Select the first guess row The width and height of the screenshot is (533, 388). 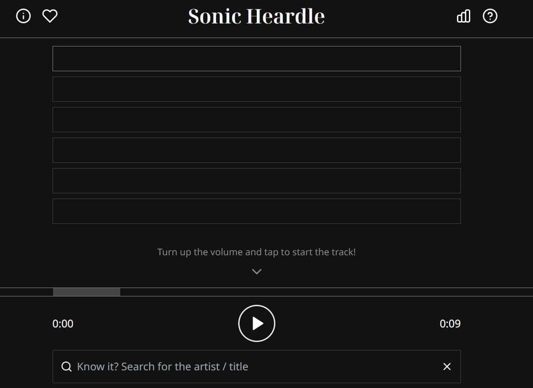tap(256, 58)
